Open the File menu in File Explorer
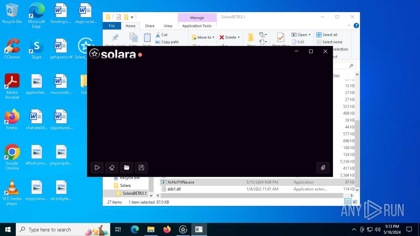The height and width of the screenshot is (236, 420). tap(112, 26)
